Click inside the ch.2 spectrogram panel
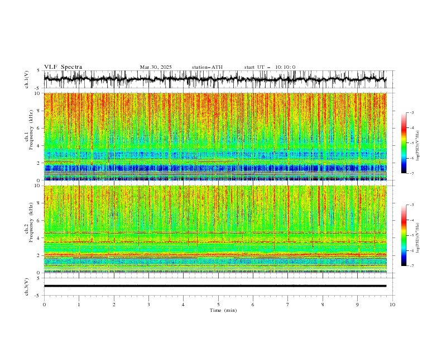Screen dimensions: 442x342 pyautogui.click(x=215, y=229)
